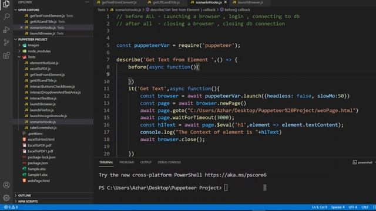Viewport: 376px width, 211px height.
Task: Open getTextFromElement.js in Open Editors
Action: 47,16
